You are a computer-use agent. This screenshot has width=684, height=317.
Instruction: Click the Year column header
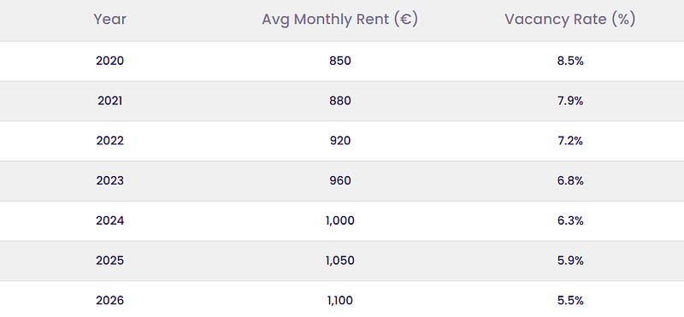click(x=110, y=20)
